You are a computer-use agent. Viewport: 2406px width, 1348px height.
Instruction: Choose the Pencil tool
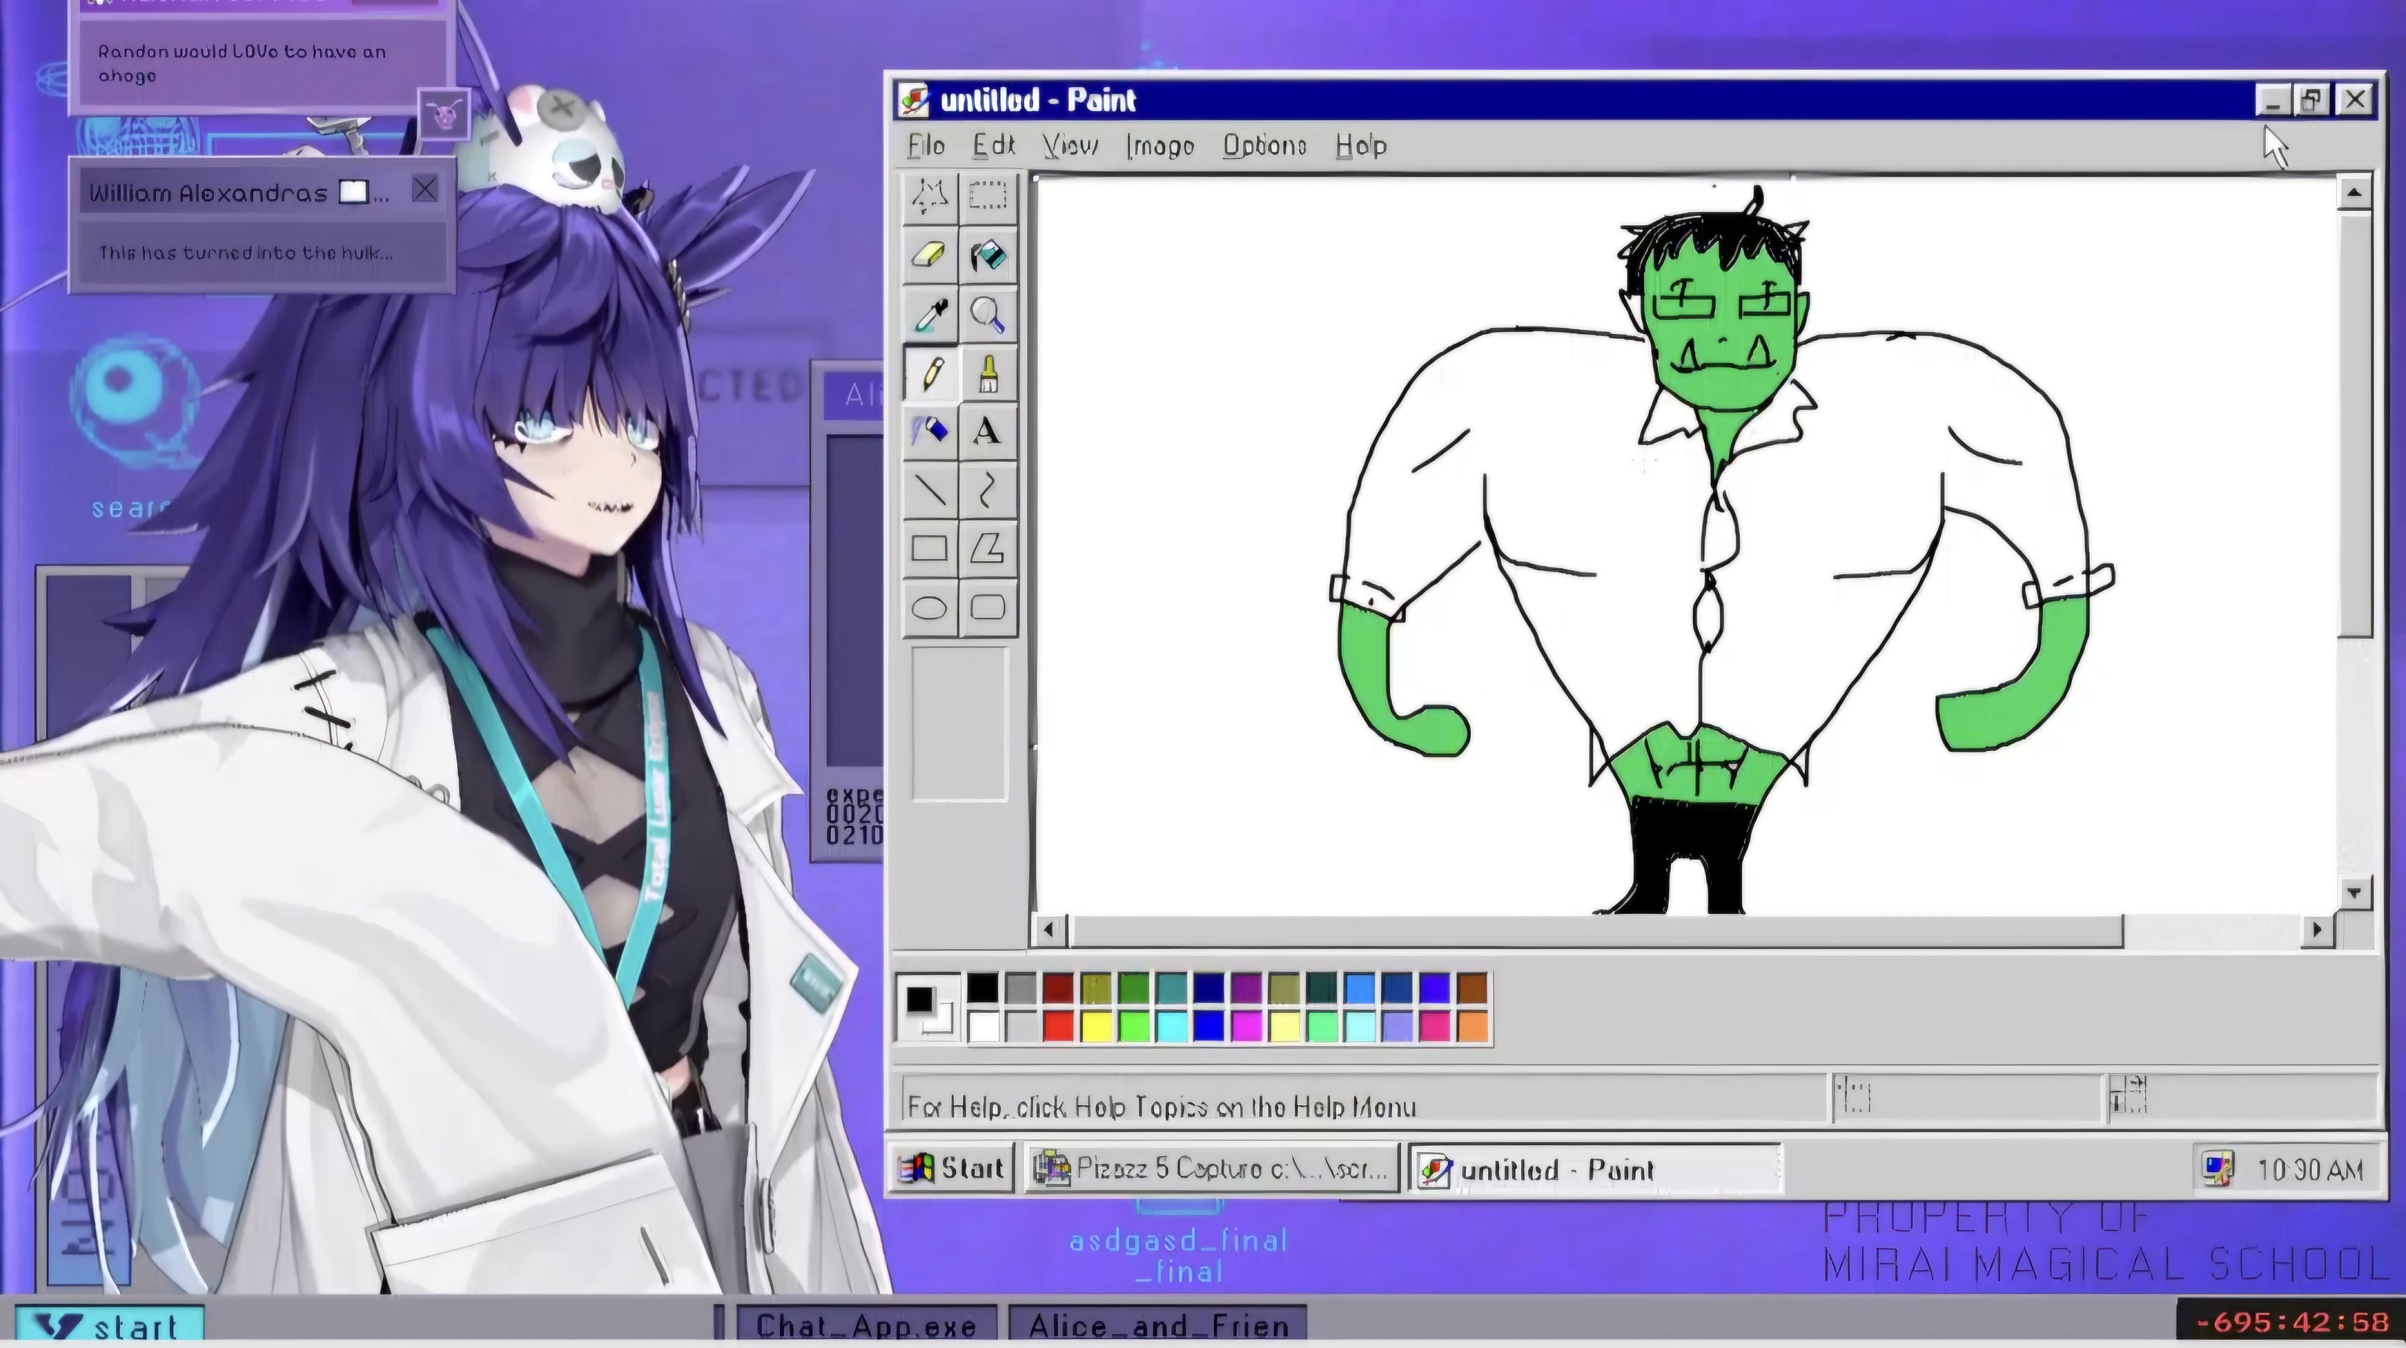[930, 374]
